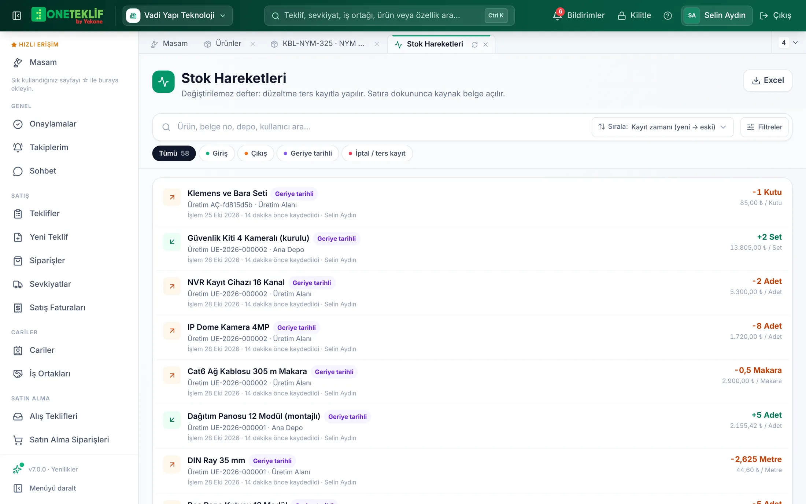
Task: Open Takiplerim in sidebar
Action: [69, 147]
